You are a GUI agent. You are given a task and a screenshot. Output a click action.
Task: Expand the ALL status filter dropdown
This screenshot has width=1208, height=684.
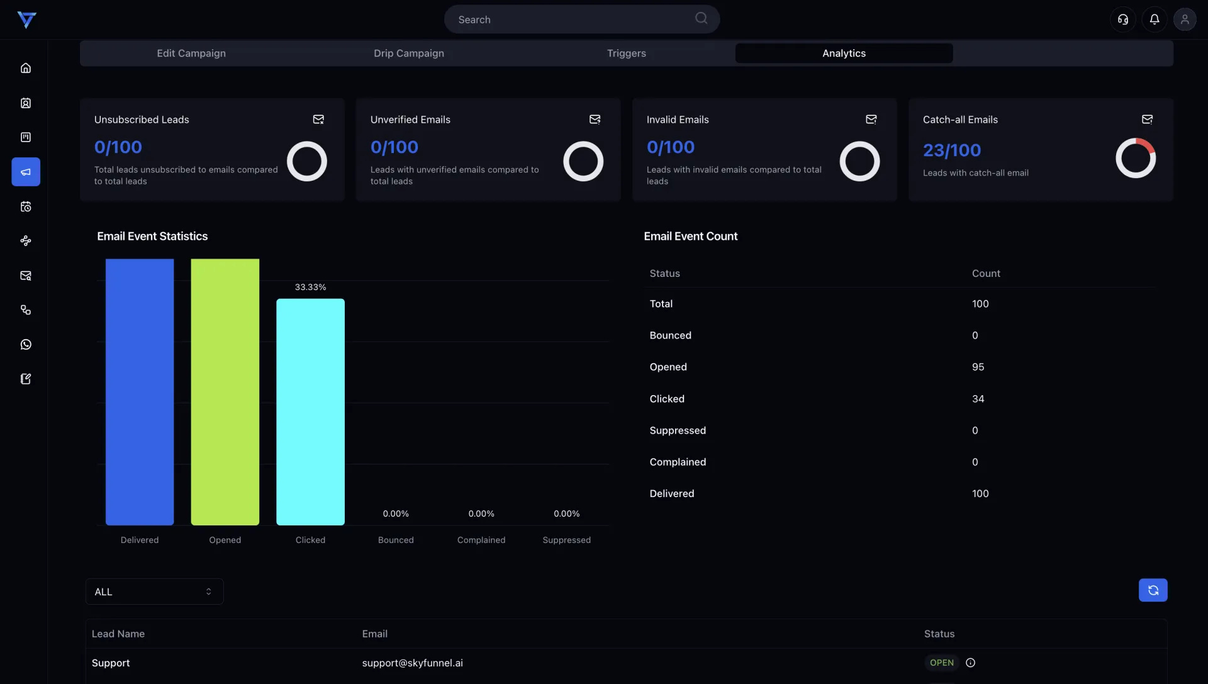[154, 591]
